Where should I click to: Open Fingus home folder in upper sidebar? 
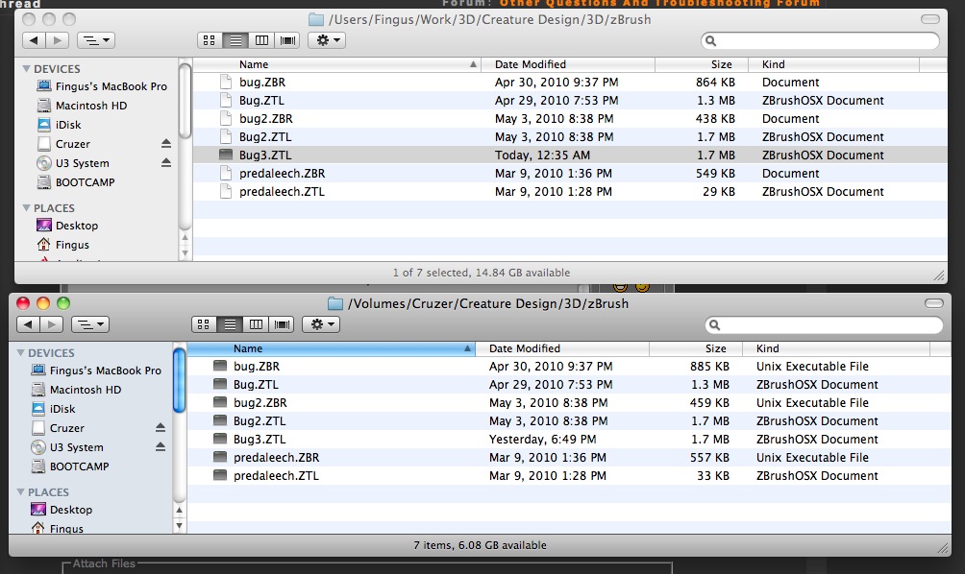tap(62, 245)
